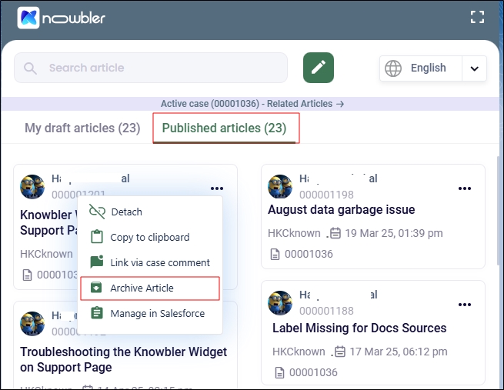Switch to My draft articles tab
Screen dimensions: 504x390
click(x=82, y=128)
